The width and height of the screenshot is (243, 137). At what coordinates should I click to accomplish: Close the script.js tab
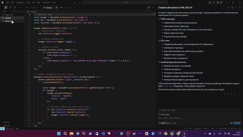(x=57, y=8)
